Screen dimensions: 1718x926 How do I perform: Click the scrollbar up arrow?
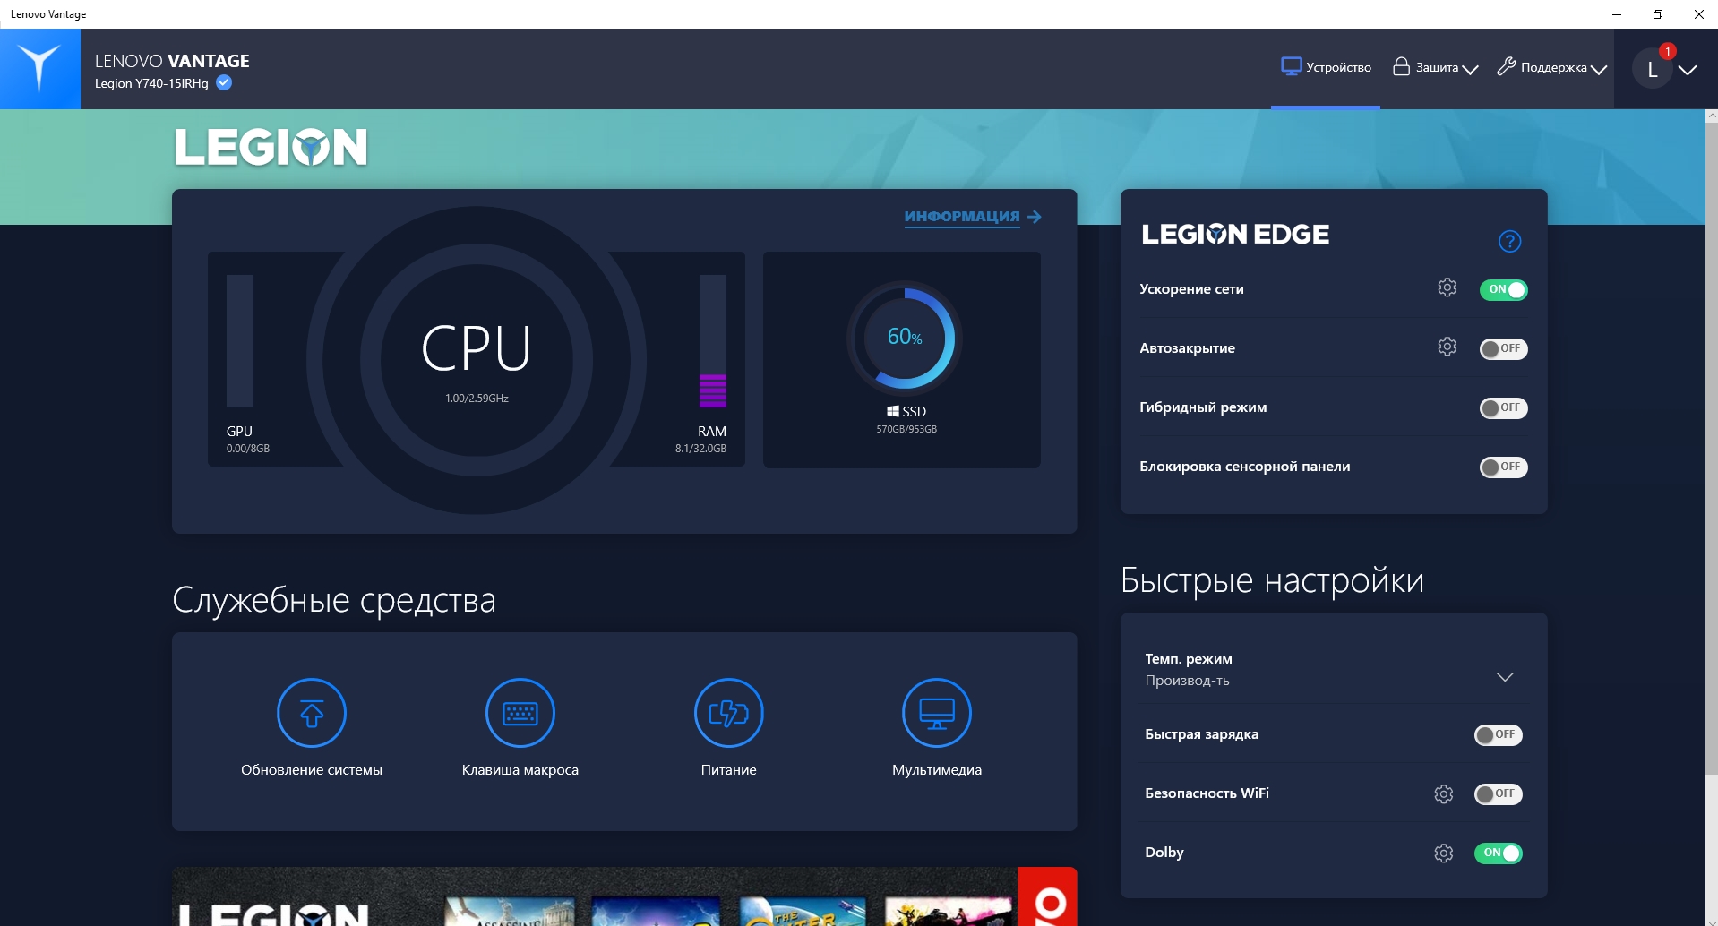coord(1711,116)
